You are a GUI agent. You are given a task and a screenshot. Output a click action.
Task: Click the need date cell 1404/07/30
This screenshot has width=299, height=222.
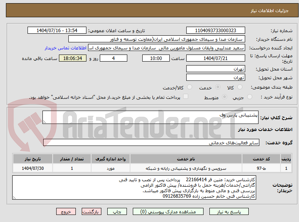click(33, 168)
